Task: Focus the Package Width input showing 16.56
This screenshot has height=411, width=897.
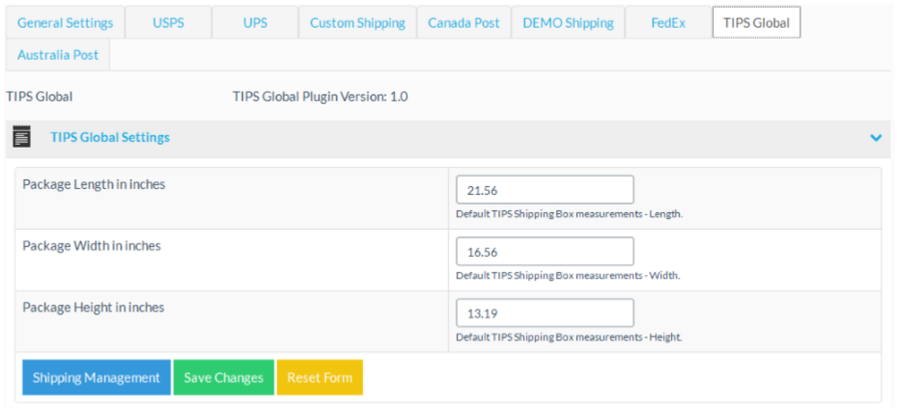Action: coord(545,252)
